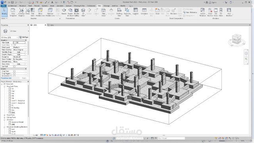Tick the Crop View checkbox
Image resolution: width=254 pixels, height=143 pixels.
point(14,71)
